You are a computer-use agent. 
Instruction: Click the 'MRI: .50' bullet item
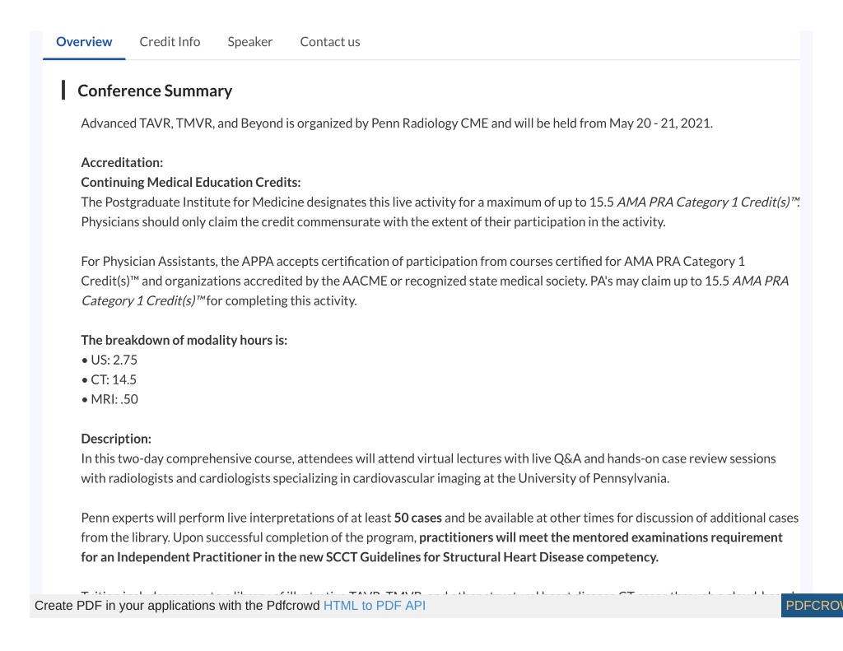(109, 399)
